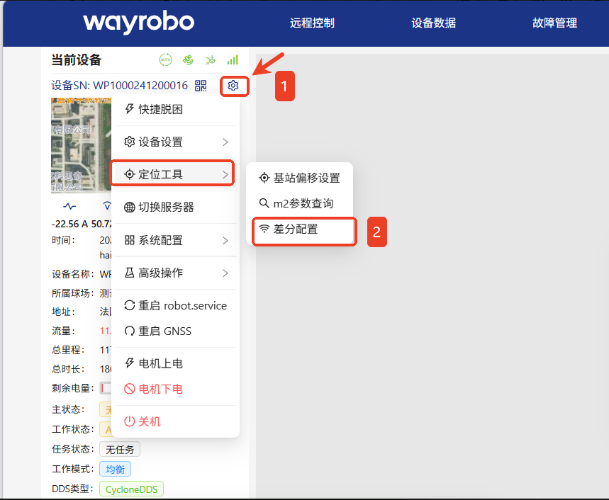Open the 高级操作 submenu
Viewport: 609px width, 500px height.
pos(176,273)
